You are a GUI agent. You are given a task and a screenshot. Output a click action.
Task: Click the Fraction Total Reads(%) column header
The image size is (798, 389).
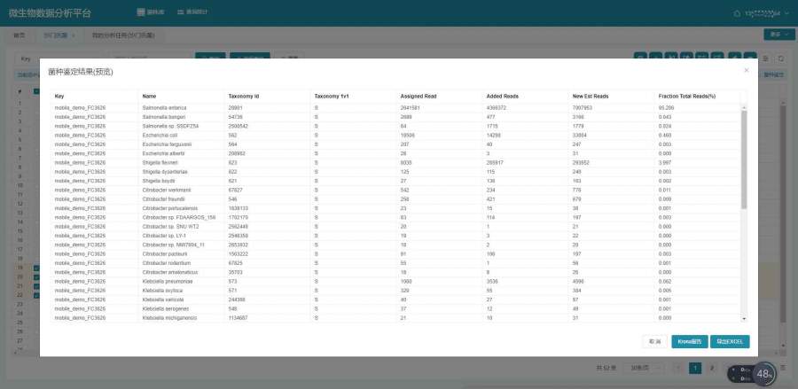pyautogui.click(x=687, y=96)
